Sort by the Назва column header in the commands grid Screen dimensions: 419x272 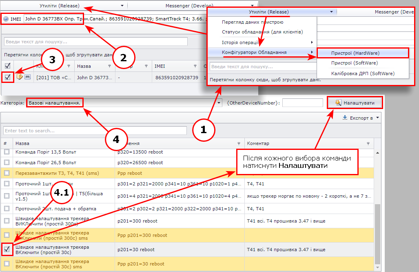point(22,144)
